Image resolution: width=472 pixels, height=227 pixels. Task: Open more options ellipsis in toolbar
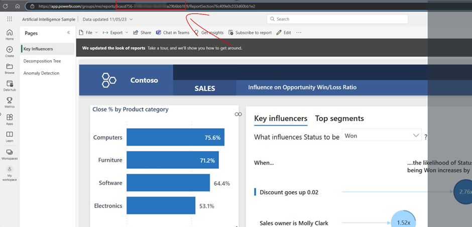click(299, 33)
